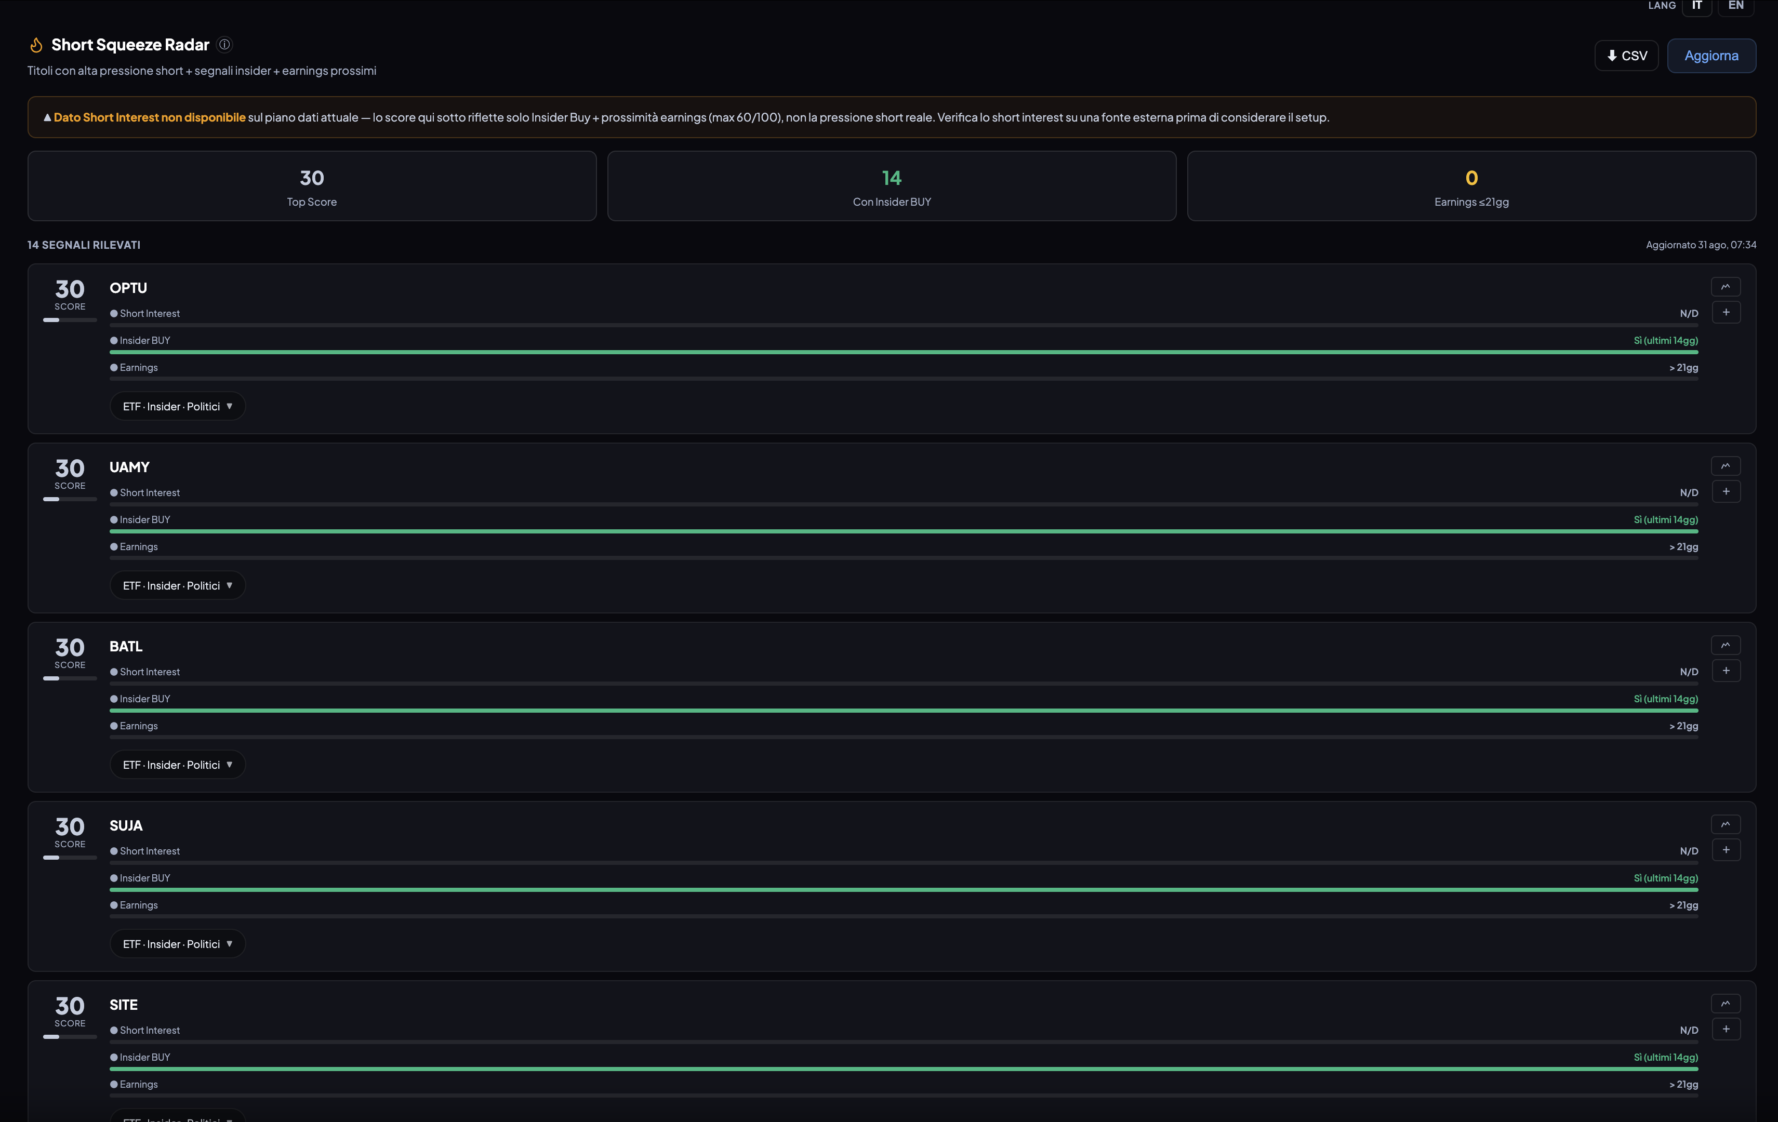
Task: Click the OPTU score progress bar
Action: [x=70, y=320]
